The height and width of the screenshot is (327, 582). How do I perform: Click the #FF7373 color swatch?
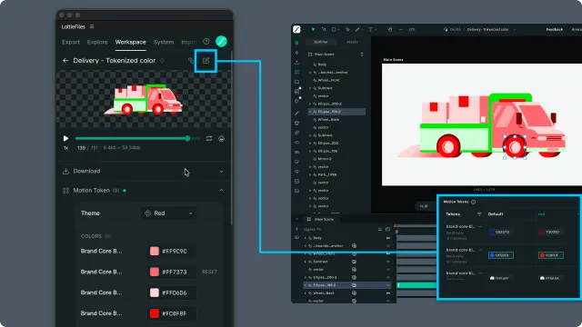(155, 272)
